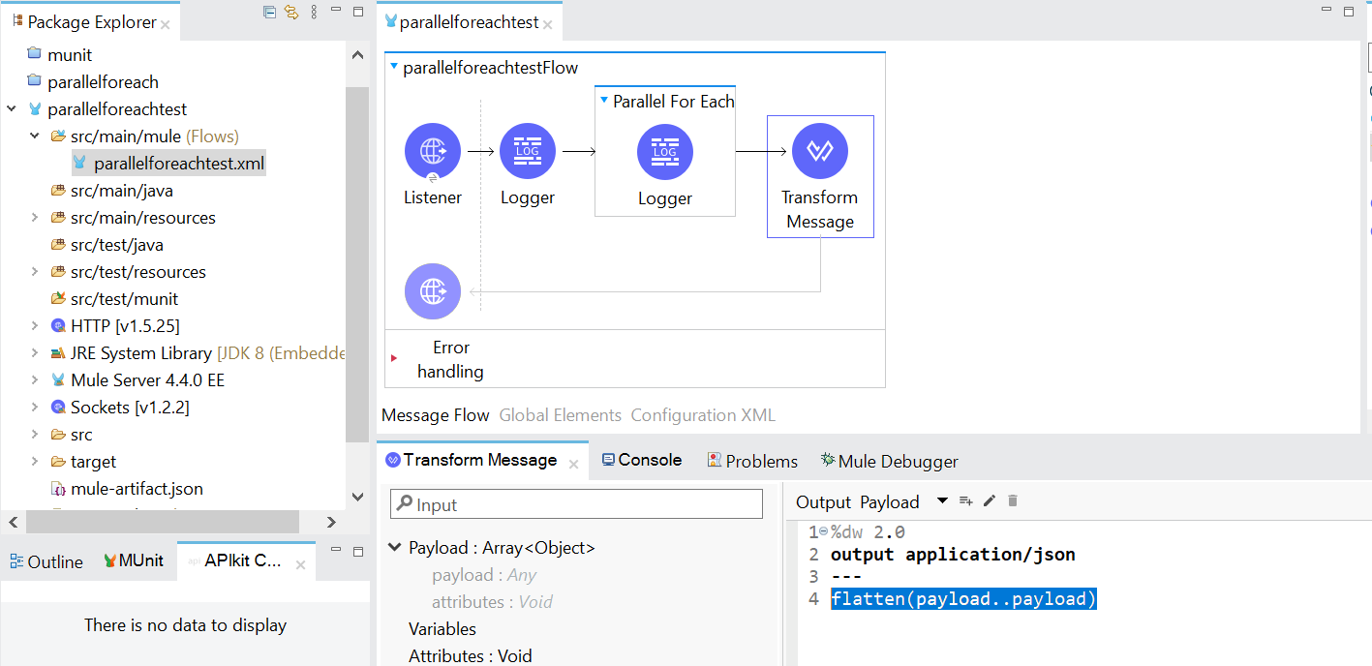This screenshot has width=1372, height=666.
Task: Click Collapse All in Package Explorer
Action: [x=269, y=13]
